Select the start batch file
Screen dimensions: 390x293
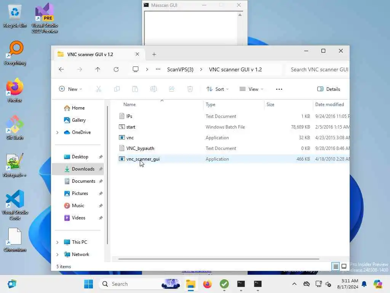tap(233, 127)
